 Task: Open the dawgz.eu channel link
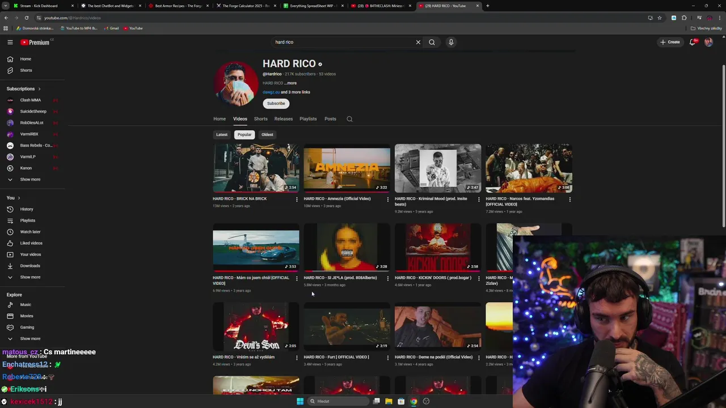[x=271, y=92]
